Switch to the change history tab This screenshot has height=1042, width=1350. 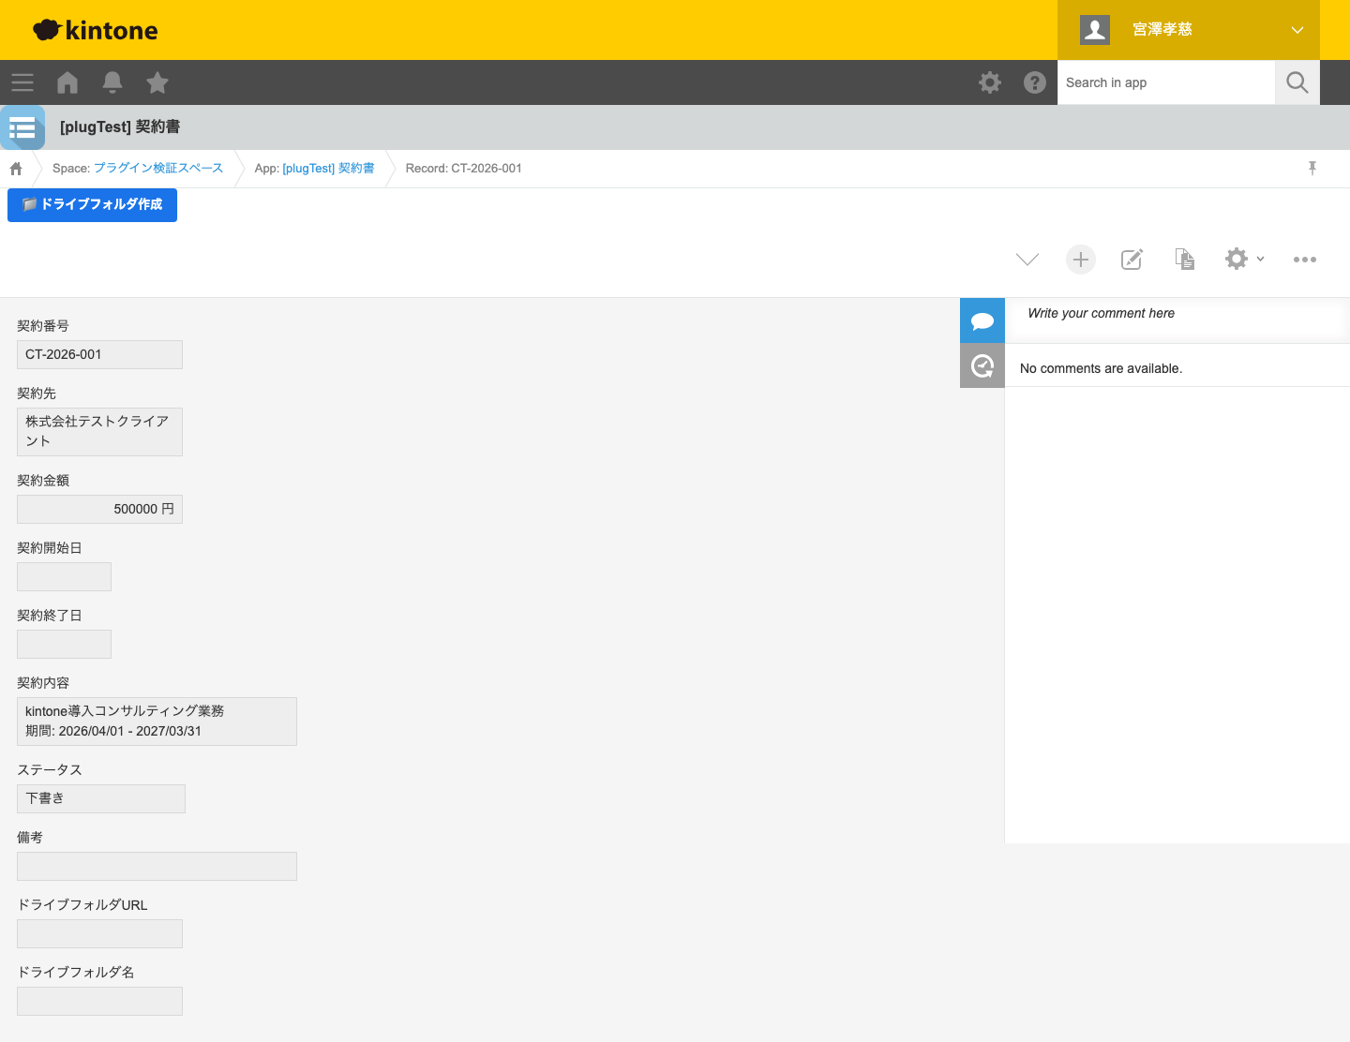(x=982, y=365)
